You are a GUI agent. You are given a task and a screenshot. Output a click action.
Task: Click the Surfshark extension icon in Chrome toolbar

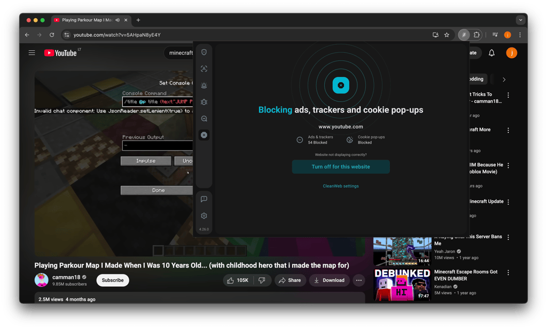coord(464,35)
